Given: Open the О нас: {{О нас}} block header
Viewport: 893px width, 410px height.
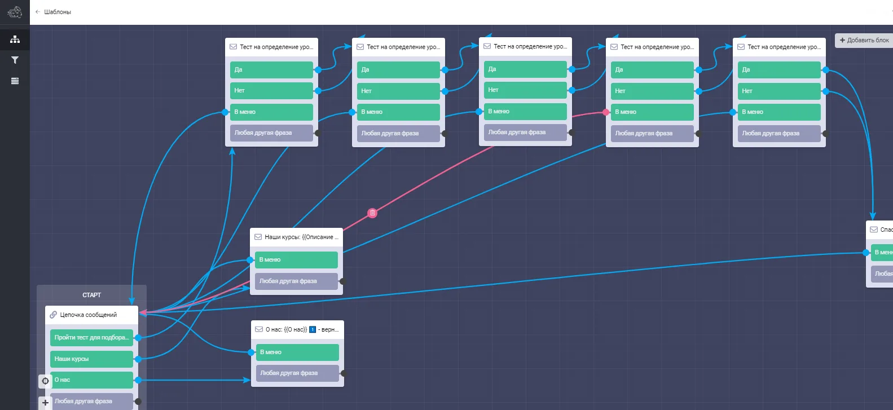Looking at the screenshot, I should pyautogui.click(x=297, y=329).
